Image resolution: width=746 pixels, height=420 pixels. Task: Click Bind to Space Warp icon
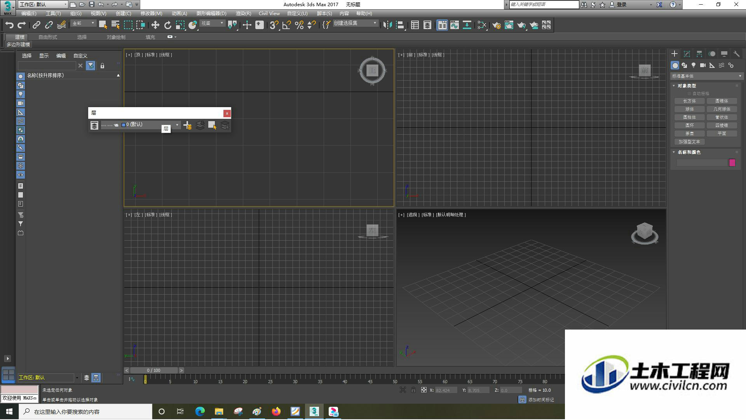(61, 25)
